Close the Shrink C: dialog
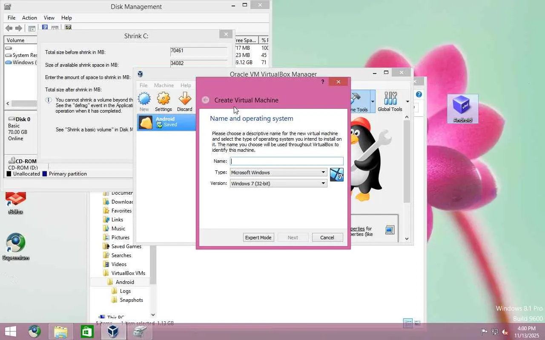 [x=226, y=34]
